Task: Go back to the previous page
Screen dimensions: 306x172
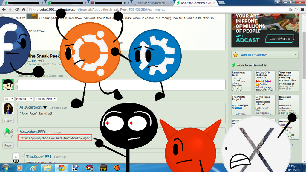Action: coord(4,10)
